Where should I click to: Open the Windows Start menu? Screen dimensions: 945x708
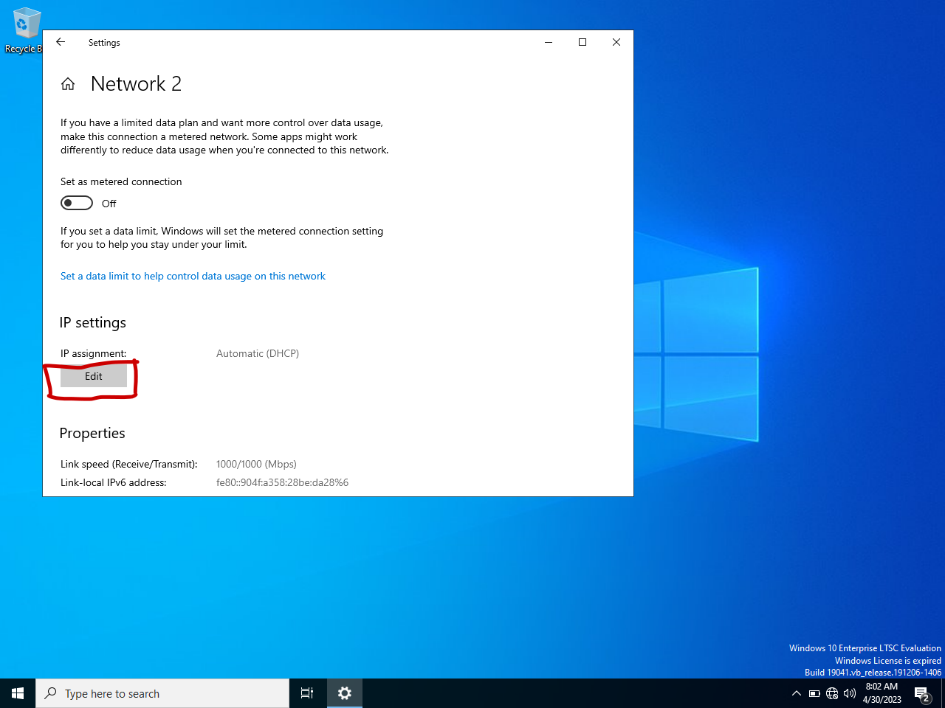[18, 693]
